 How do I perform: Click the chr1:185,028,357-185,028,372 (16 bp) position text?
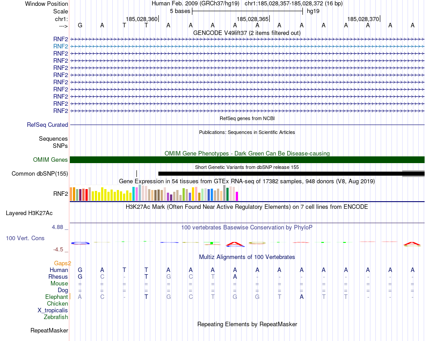point(293,4)
